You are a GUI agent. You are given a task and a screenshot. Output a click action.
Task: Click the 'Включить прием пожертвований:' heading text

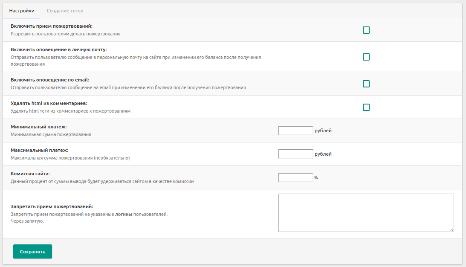click(52, 26)
